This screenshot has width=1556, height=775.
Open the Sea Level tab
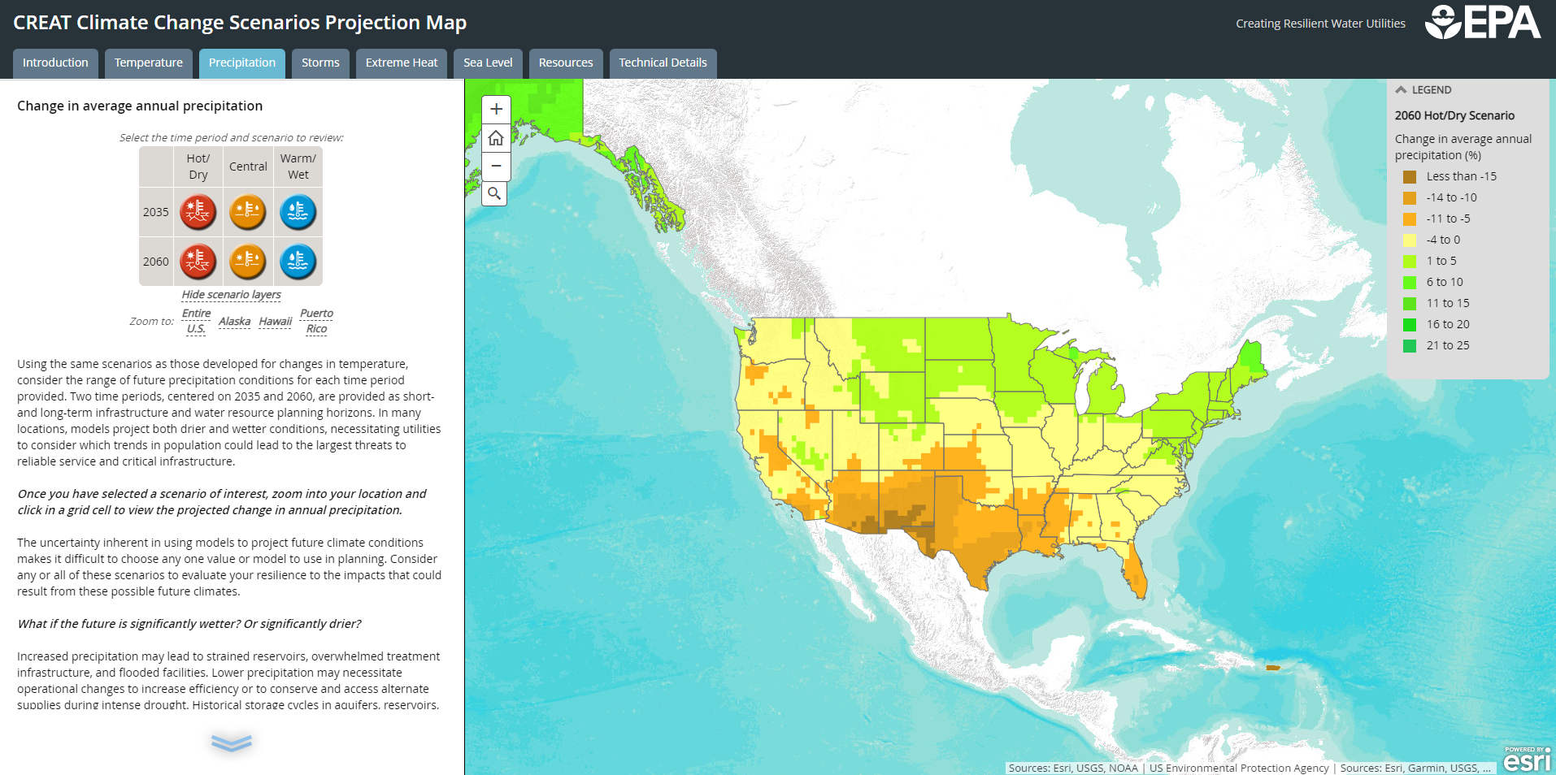click(x=488, y=63)
